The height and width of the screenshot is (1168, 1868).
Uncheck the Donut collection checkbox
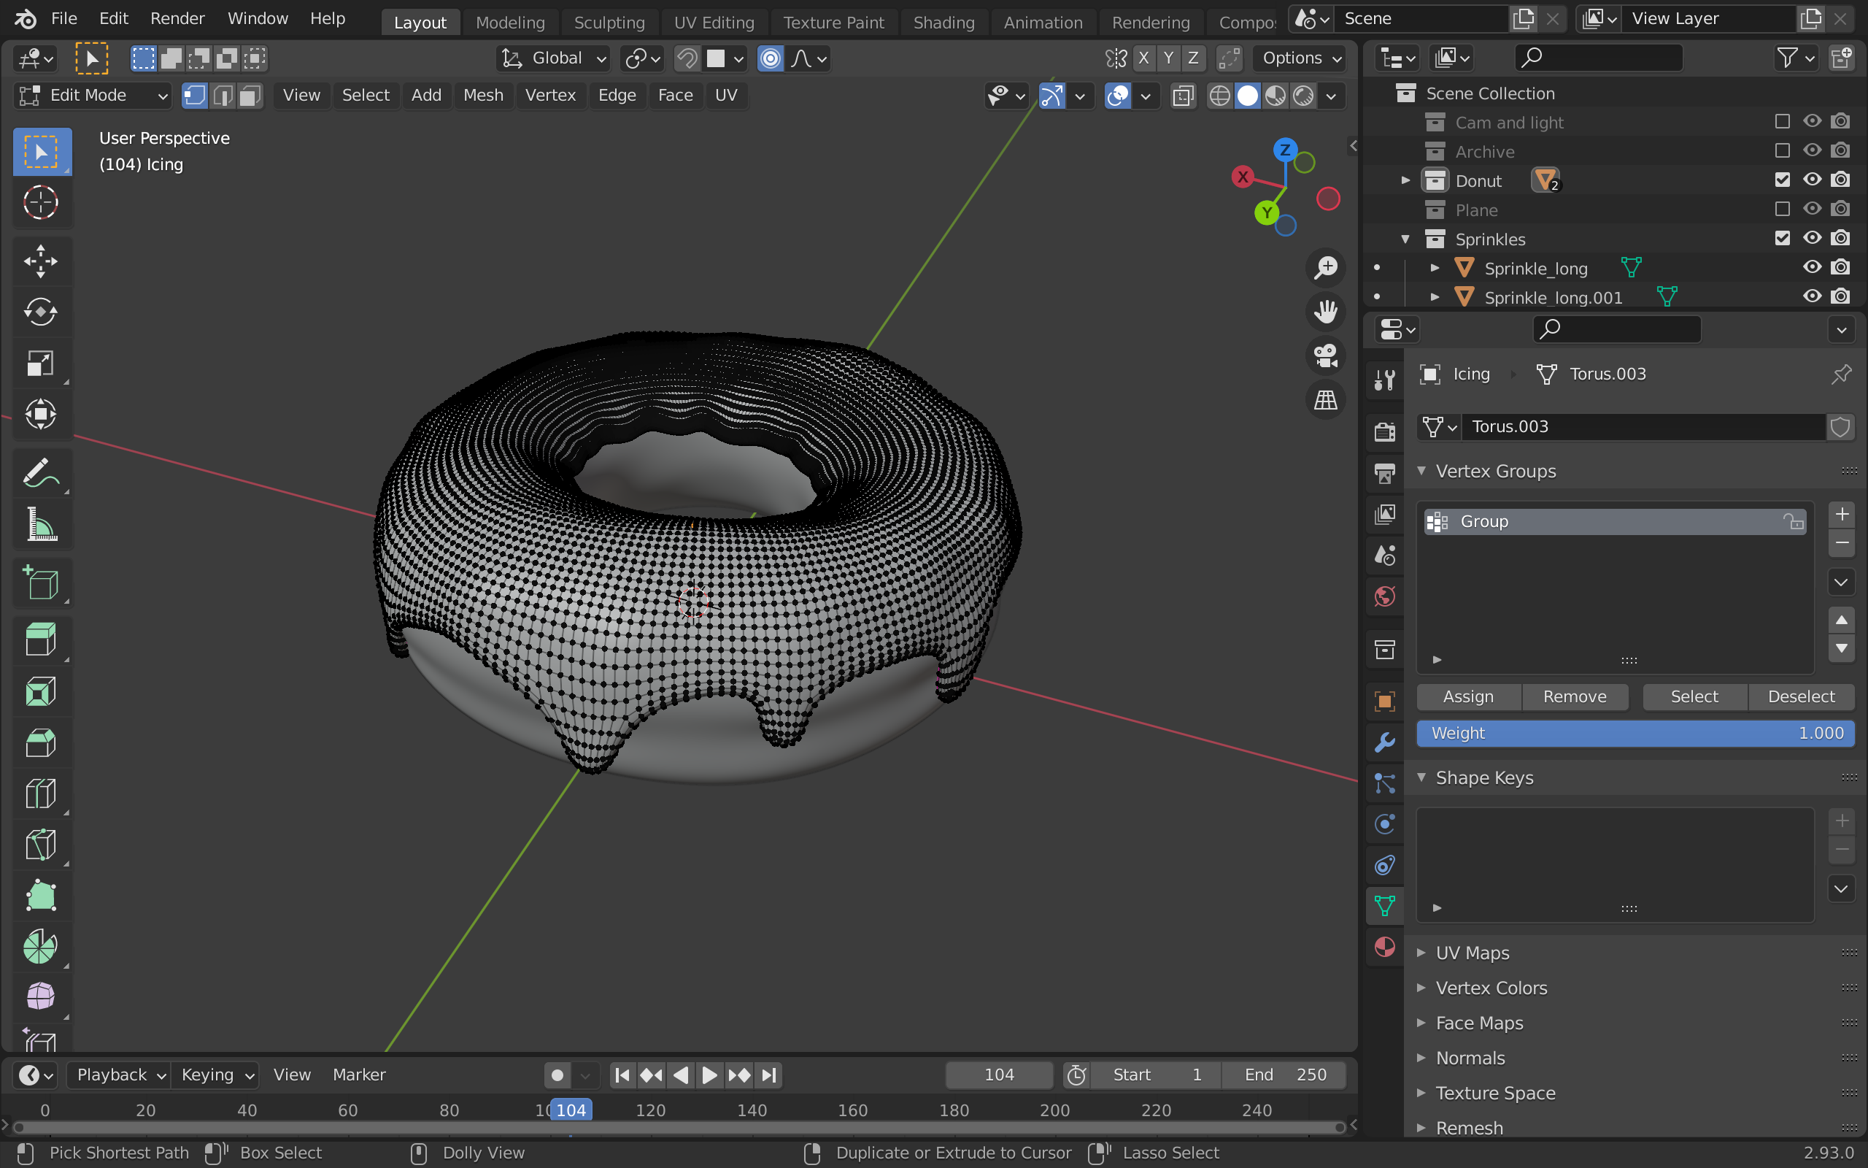(x=1783, y=180)
